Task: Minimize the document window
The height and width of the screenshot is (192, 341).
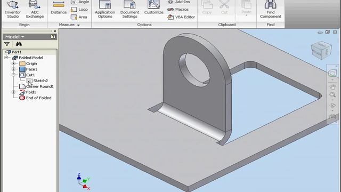Action: [x=320, y=33]
